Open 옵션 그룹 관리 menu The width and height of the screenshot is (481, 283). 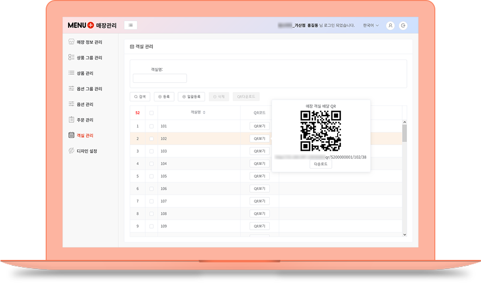tap(89, 89)
